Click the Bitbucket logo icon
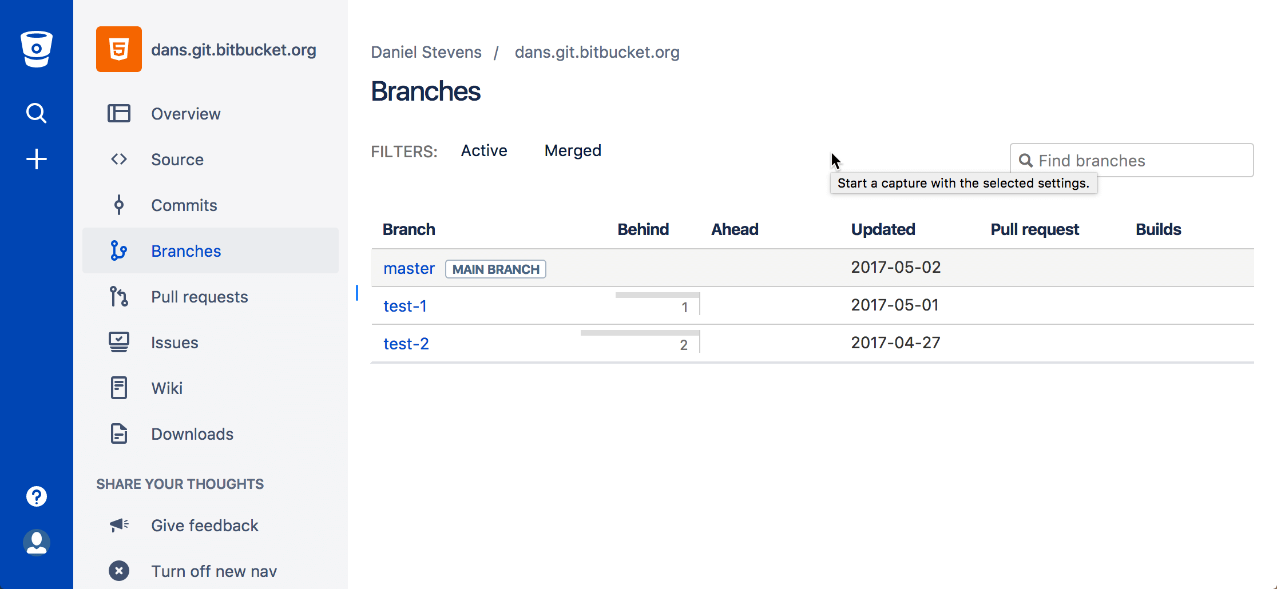The height and width of the screenshot is (589, 1277). point(36,49)
